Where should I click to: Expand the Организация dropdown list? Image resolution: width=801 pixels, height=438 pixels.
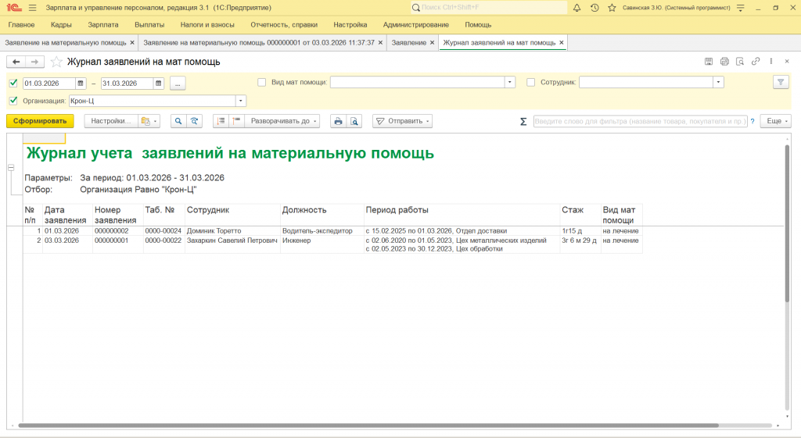[241, 101]
